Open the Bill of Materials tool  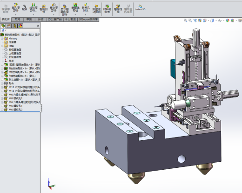coord(107,9)
